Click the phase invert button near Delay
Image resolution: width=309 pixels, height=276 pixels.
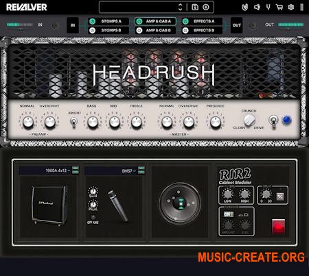[x=280, y=197]
